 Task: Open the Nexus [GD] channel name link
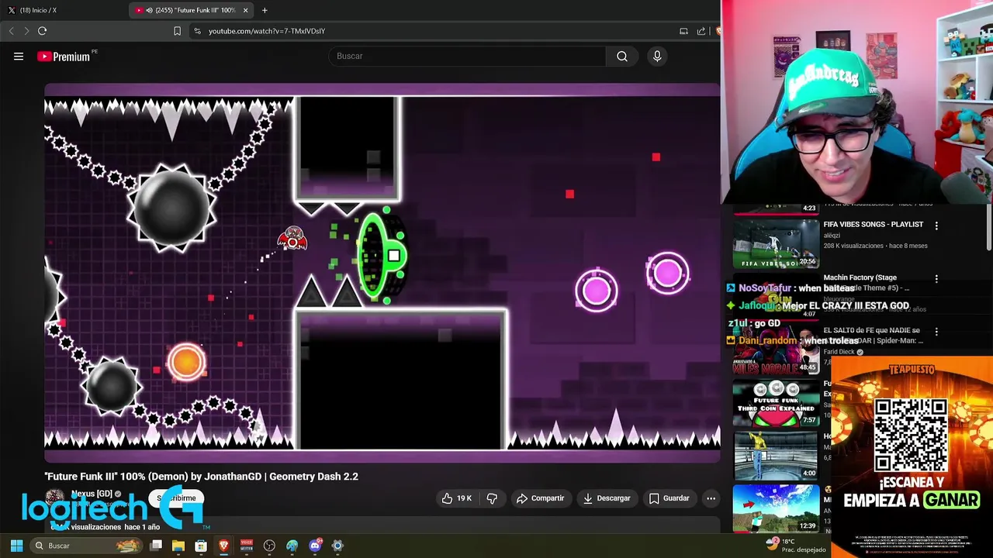[92, 494]
